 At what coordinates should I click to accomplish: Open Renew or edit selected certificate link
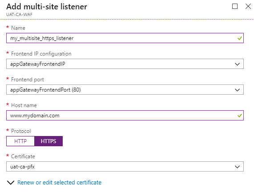59,182
